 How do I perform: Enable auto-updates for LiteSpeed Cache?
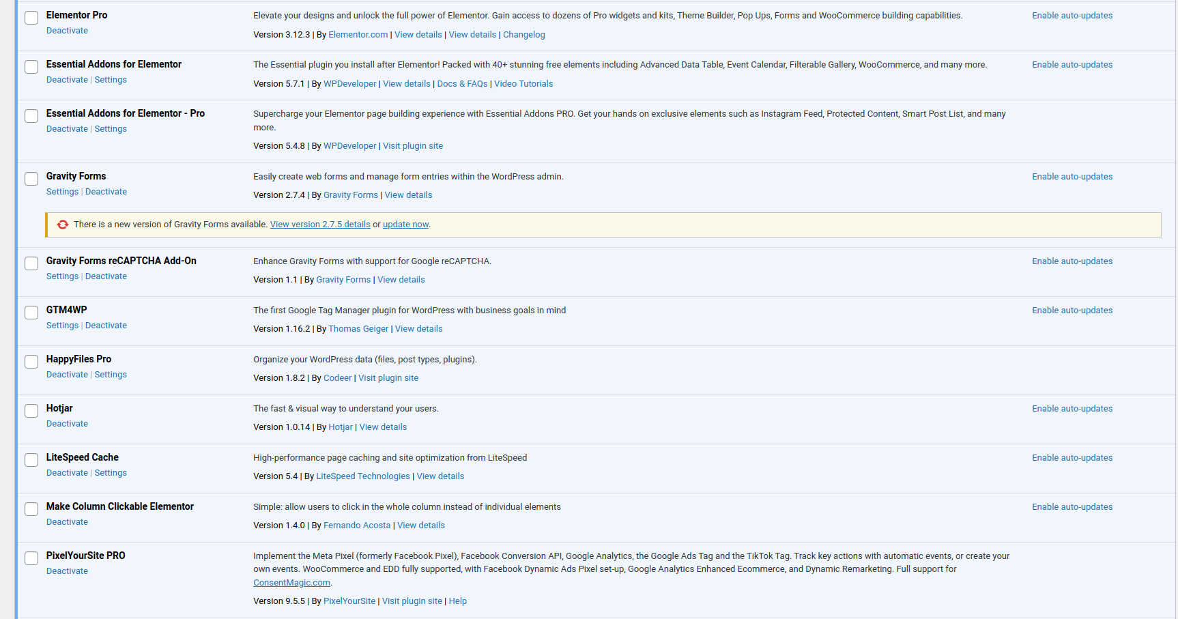(1072, 458)
